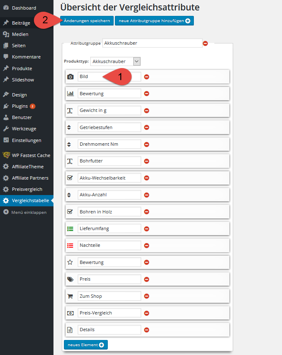Remove the Gewicht in g attribute

pyautogui.click(x=147, y=111)
